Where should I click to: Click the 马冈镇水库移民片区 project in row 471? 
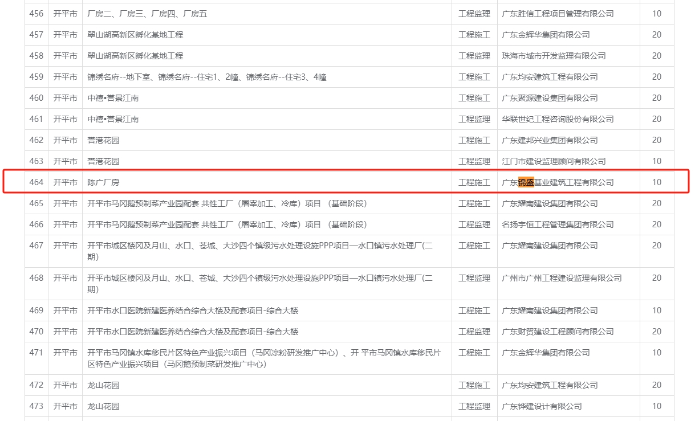(264, 358)
